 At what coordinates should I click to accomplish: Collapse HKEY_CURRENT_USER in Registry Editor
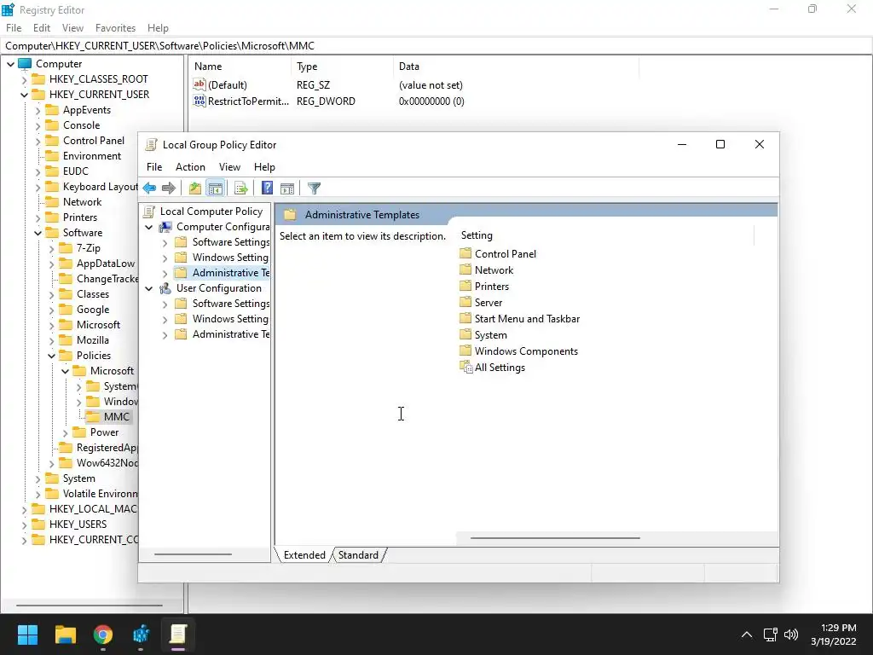pos(25,95)
